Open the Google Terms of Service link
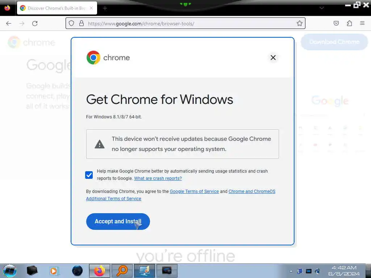Screen dimensions: 371x278 194,191
